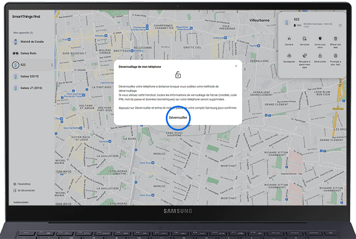
Task: Click the Galaxy S20 FE phone icon
Action: (15, 76)
